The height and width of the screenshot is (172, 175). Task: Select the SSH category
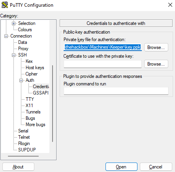pos(23,55)
